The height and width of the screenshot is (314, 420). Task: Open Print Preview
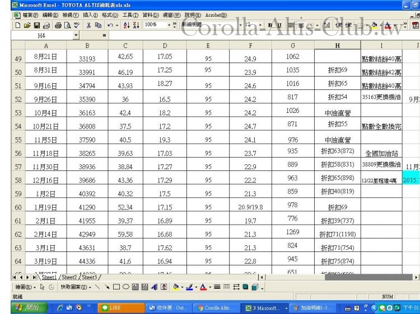click(x=68, y=25)
